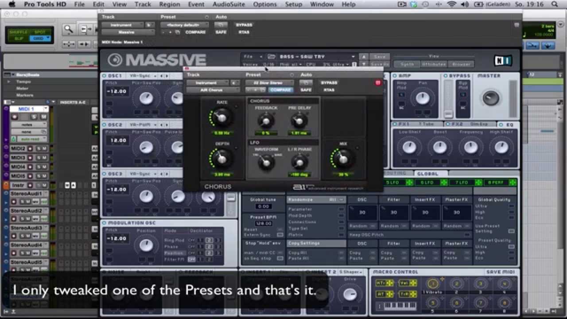Select Shuffle edit mode

(18, 32)
